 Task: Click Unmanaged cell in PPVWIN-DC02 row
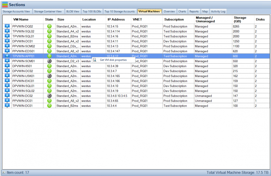(213, 96)
